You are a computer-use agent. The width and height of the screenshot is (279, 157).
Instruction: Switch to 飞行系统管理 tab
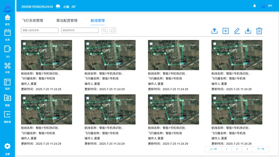click(x=33, y=21)
